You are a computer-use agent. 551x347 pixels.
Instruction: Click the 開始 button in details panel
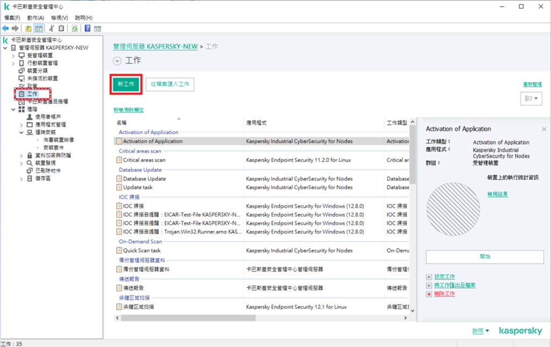click(x=485, y=257)
